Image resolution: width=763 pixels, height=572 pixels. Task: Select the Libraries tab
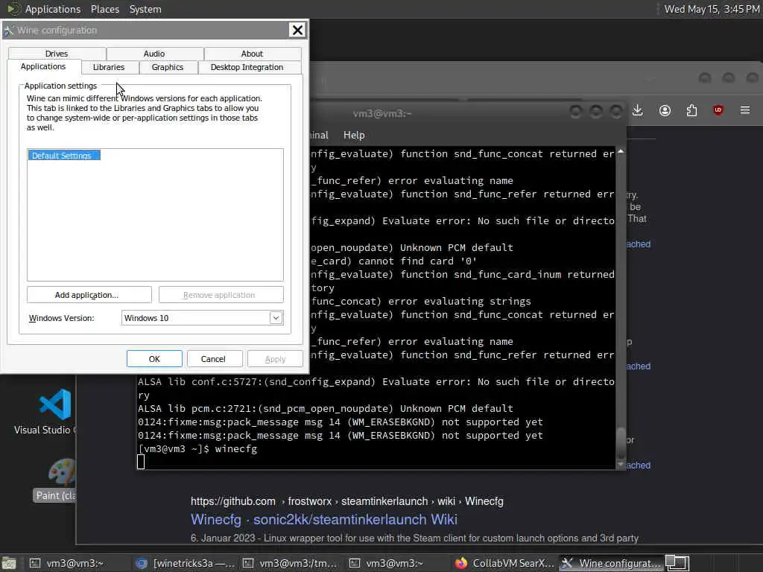point(109,67)
